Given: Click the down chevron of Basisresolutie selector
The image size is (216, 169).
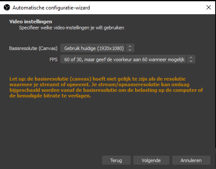Looking at the screenshot, I should (x=130, y=50).
